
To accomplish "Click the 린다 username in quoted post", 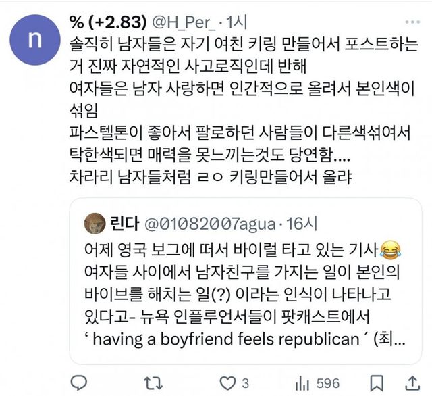I will [122, 221].
